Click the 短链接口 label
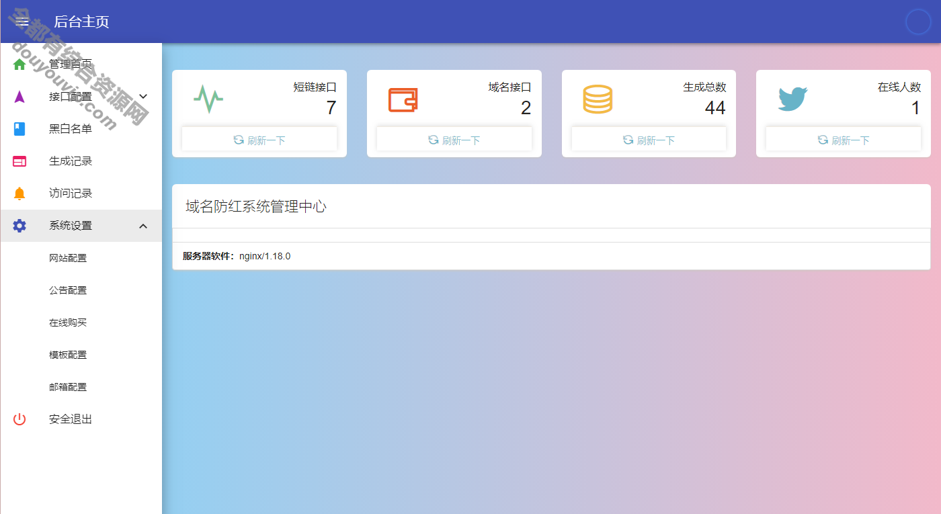 coord(315,87)
